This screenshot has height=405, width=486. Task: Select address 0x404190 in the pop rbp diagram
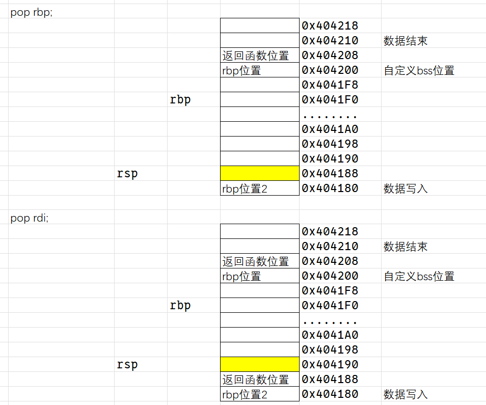click(x=330, y=158)
